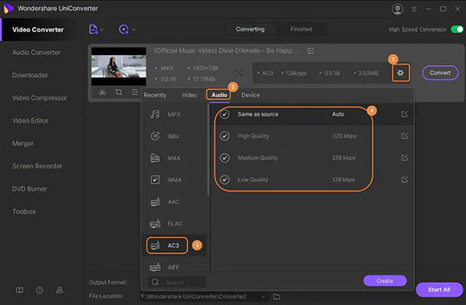Click the Create button
This screenshot has height=305, width=466.
pyautogui.click(x=385, y=281)
